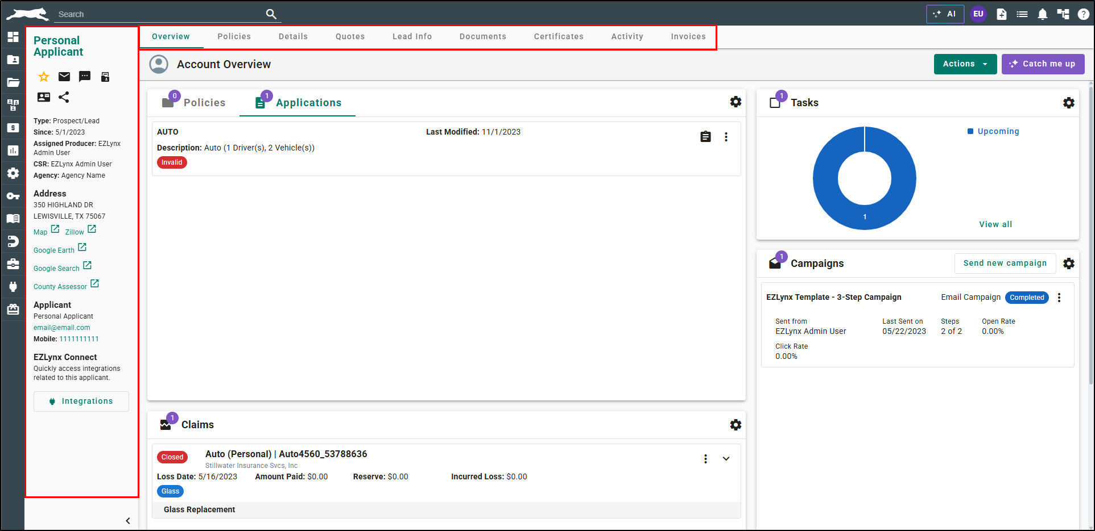Open the Documents tab

pos(483,36)
